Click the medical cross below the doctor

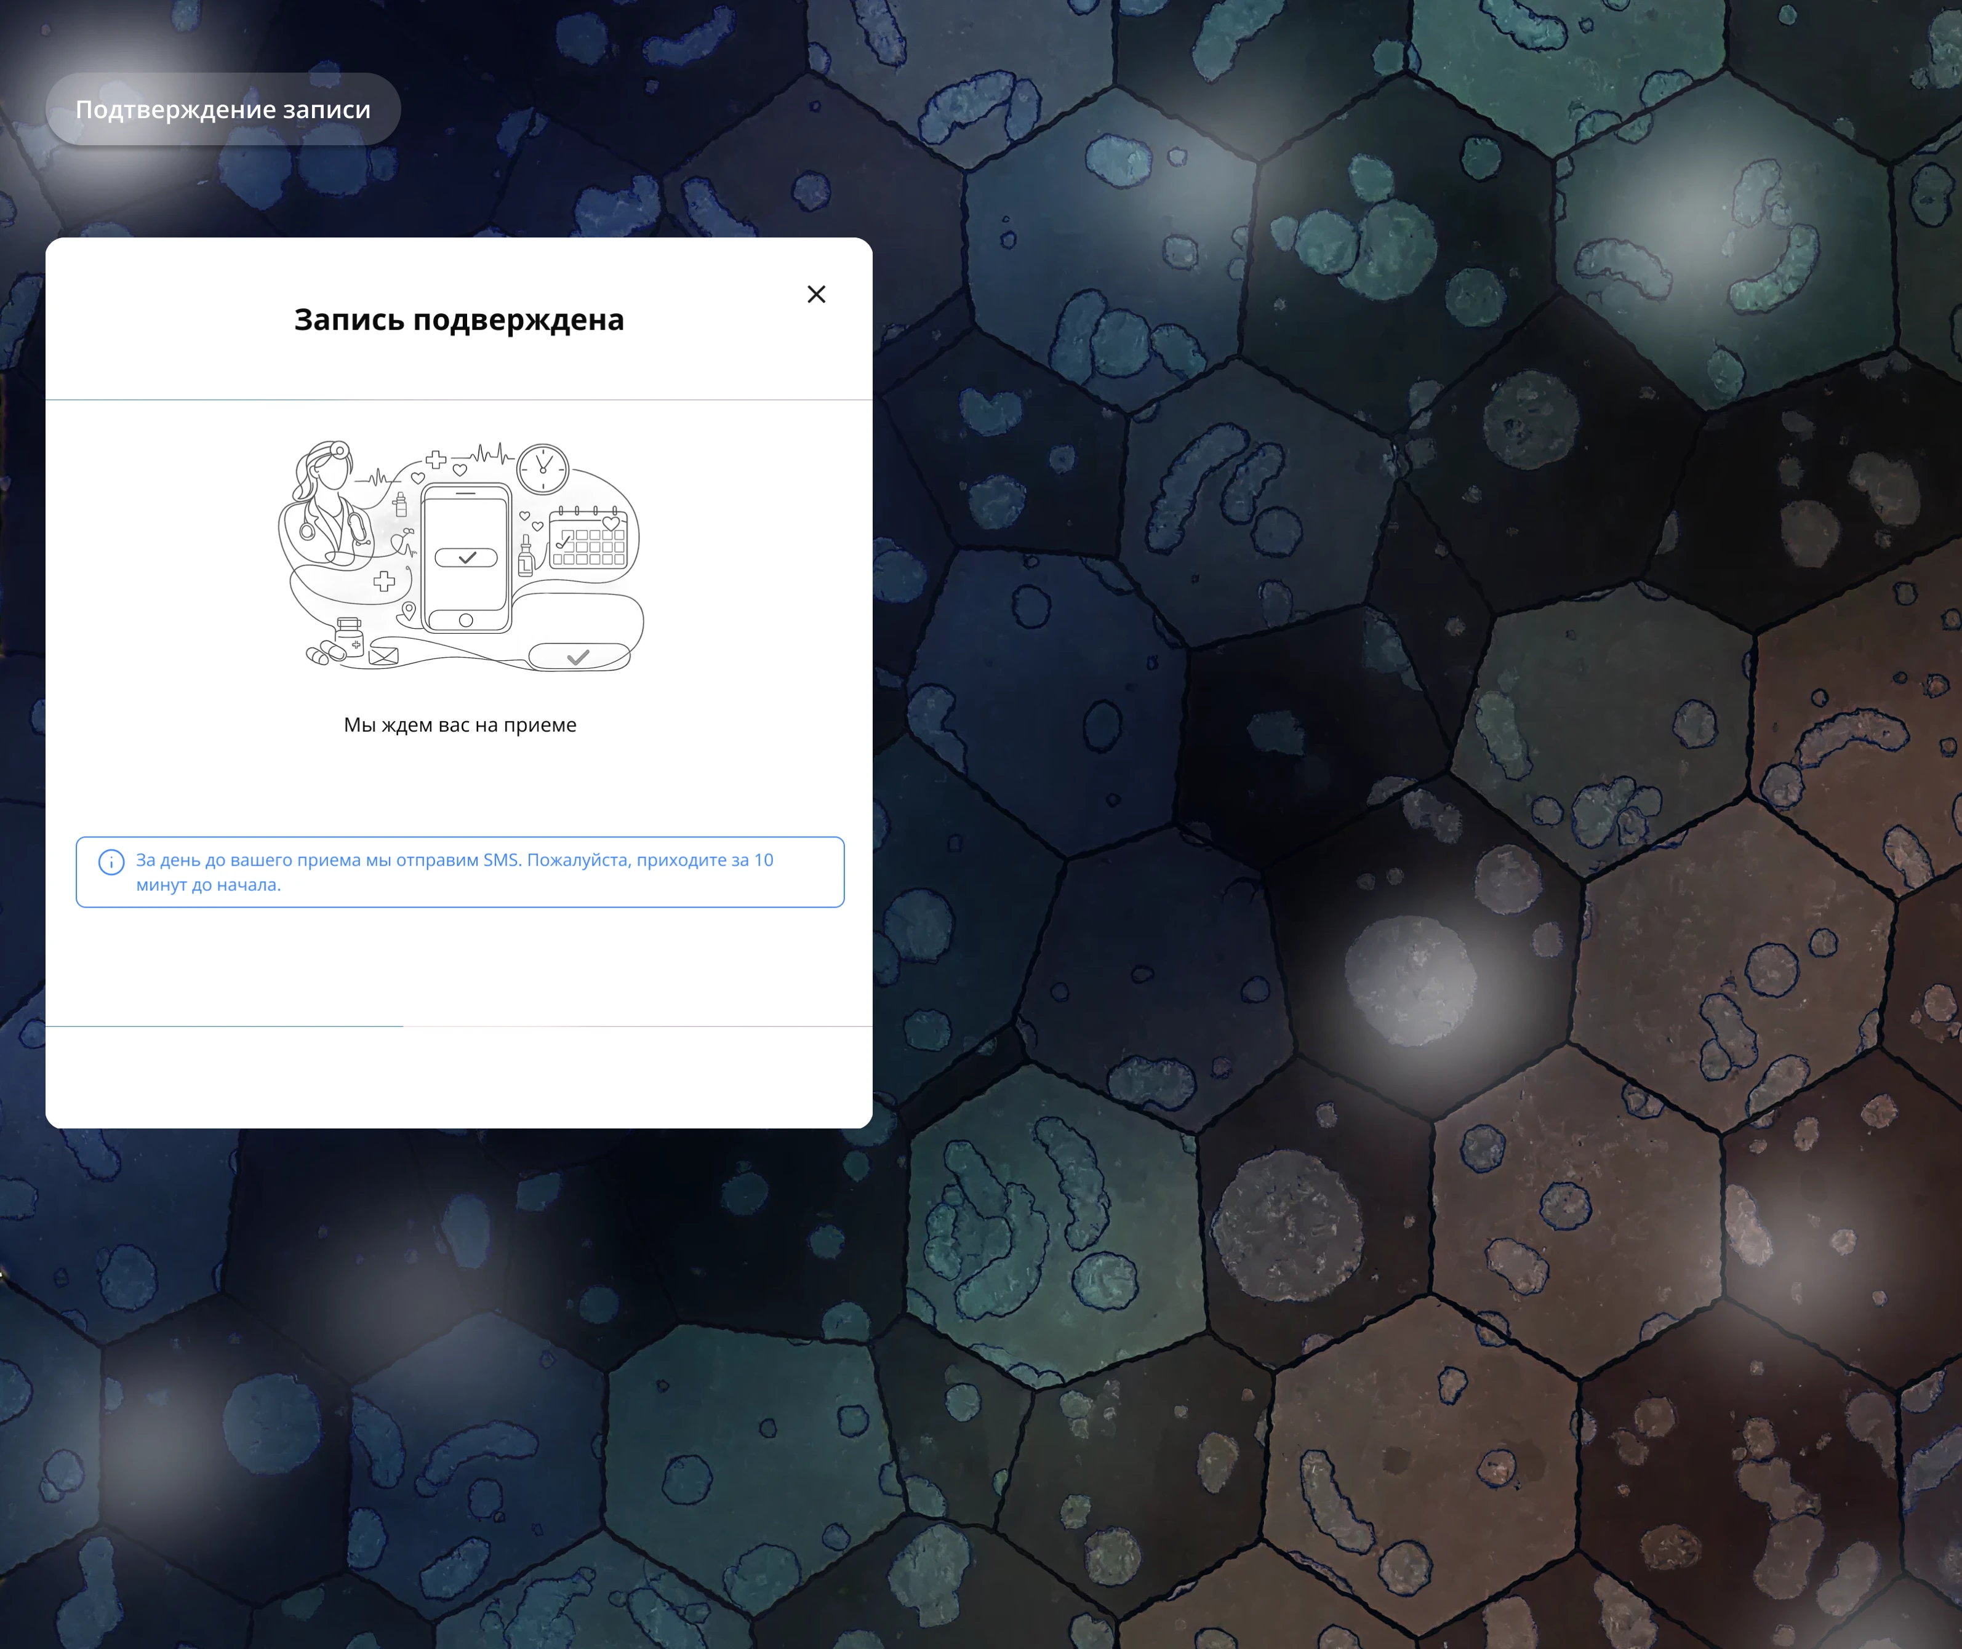383,581
